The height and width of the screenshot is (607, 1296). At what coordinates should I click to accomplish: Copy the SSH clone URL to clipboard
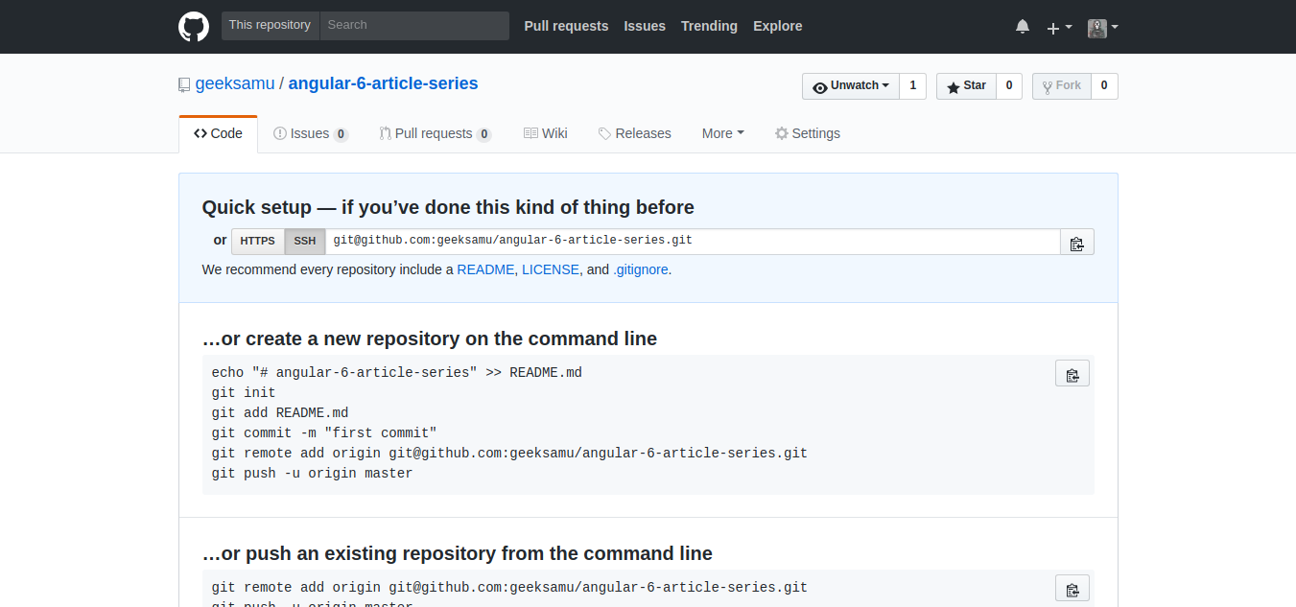coord(1076,243)
